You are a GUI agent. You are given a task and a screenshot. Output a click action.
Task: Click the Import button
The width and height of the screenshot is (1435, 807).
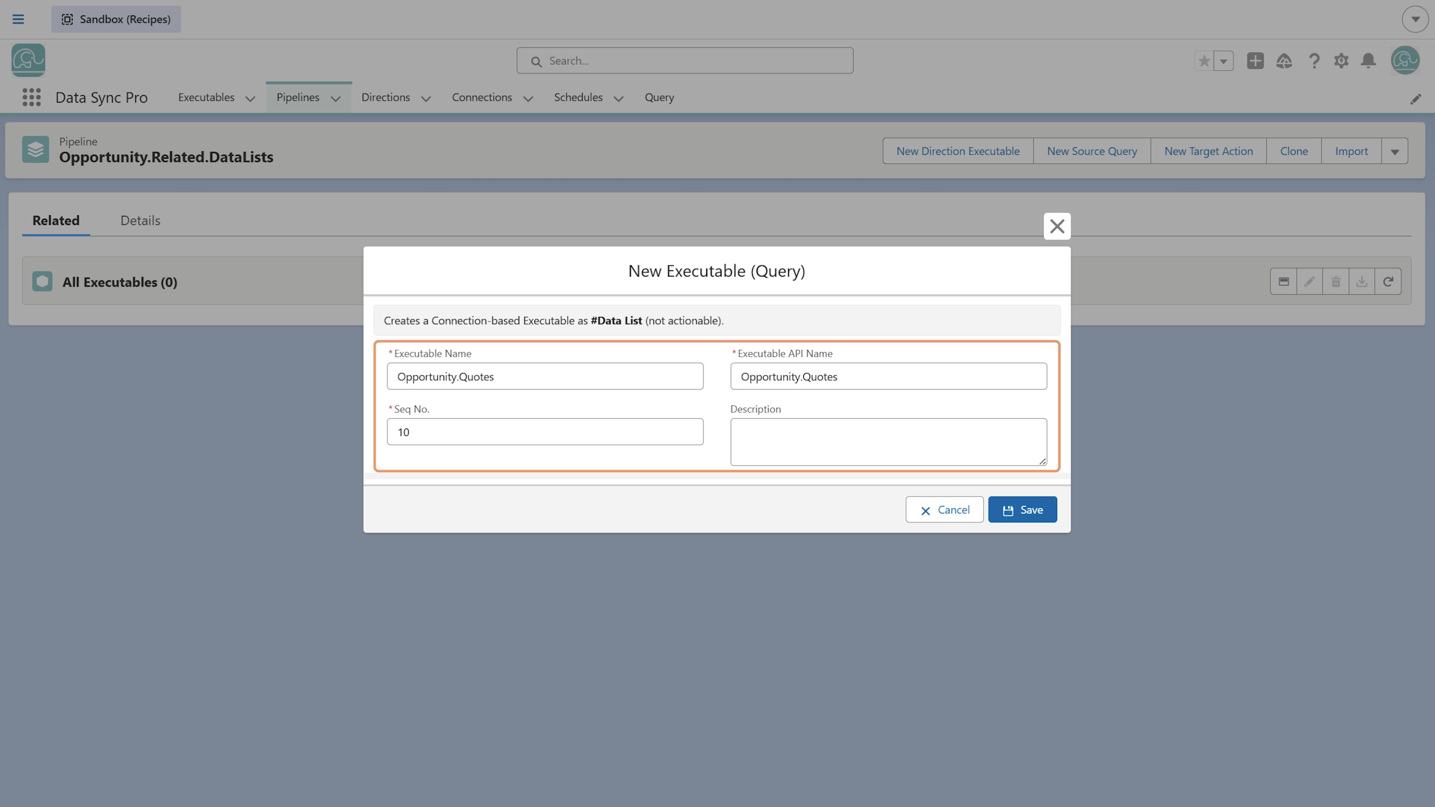1351,151
